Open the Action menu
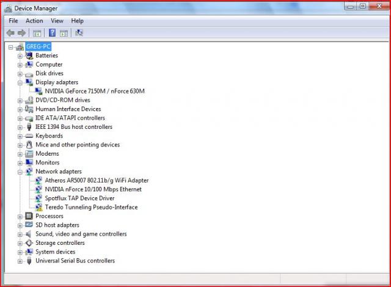The width and height of the screenshot is (391, 287). tap(34, 21)
